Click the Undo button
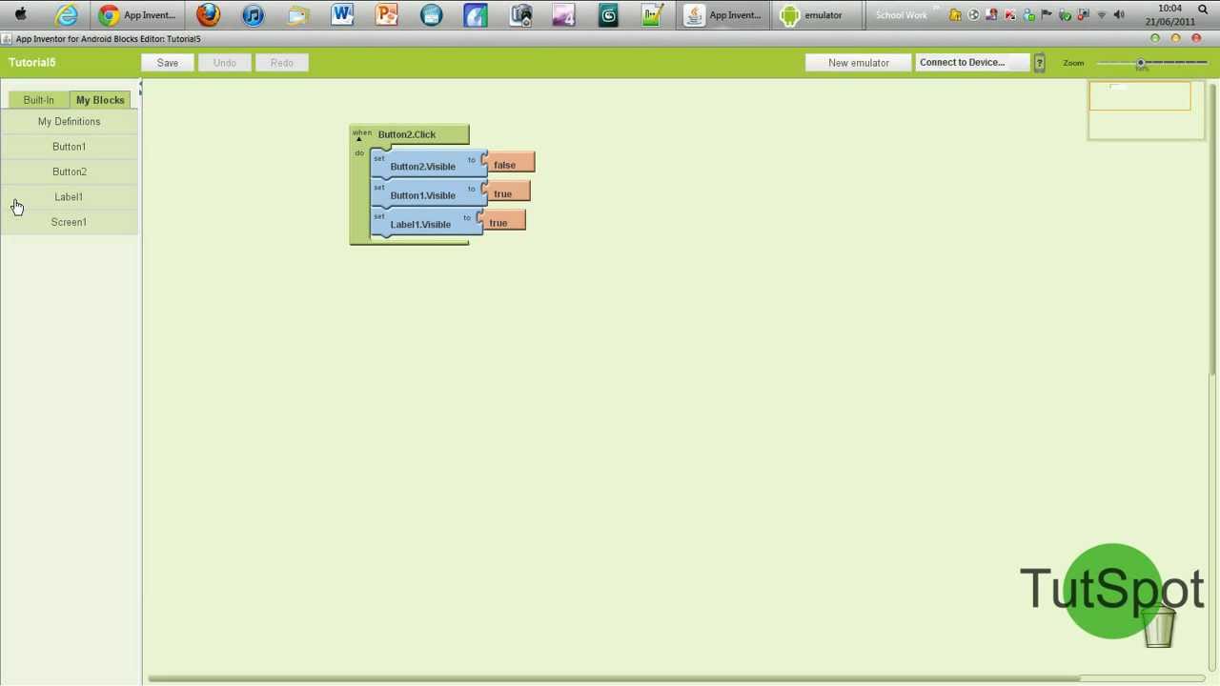Screen dimensions: 1220x686 (225, 63)
